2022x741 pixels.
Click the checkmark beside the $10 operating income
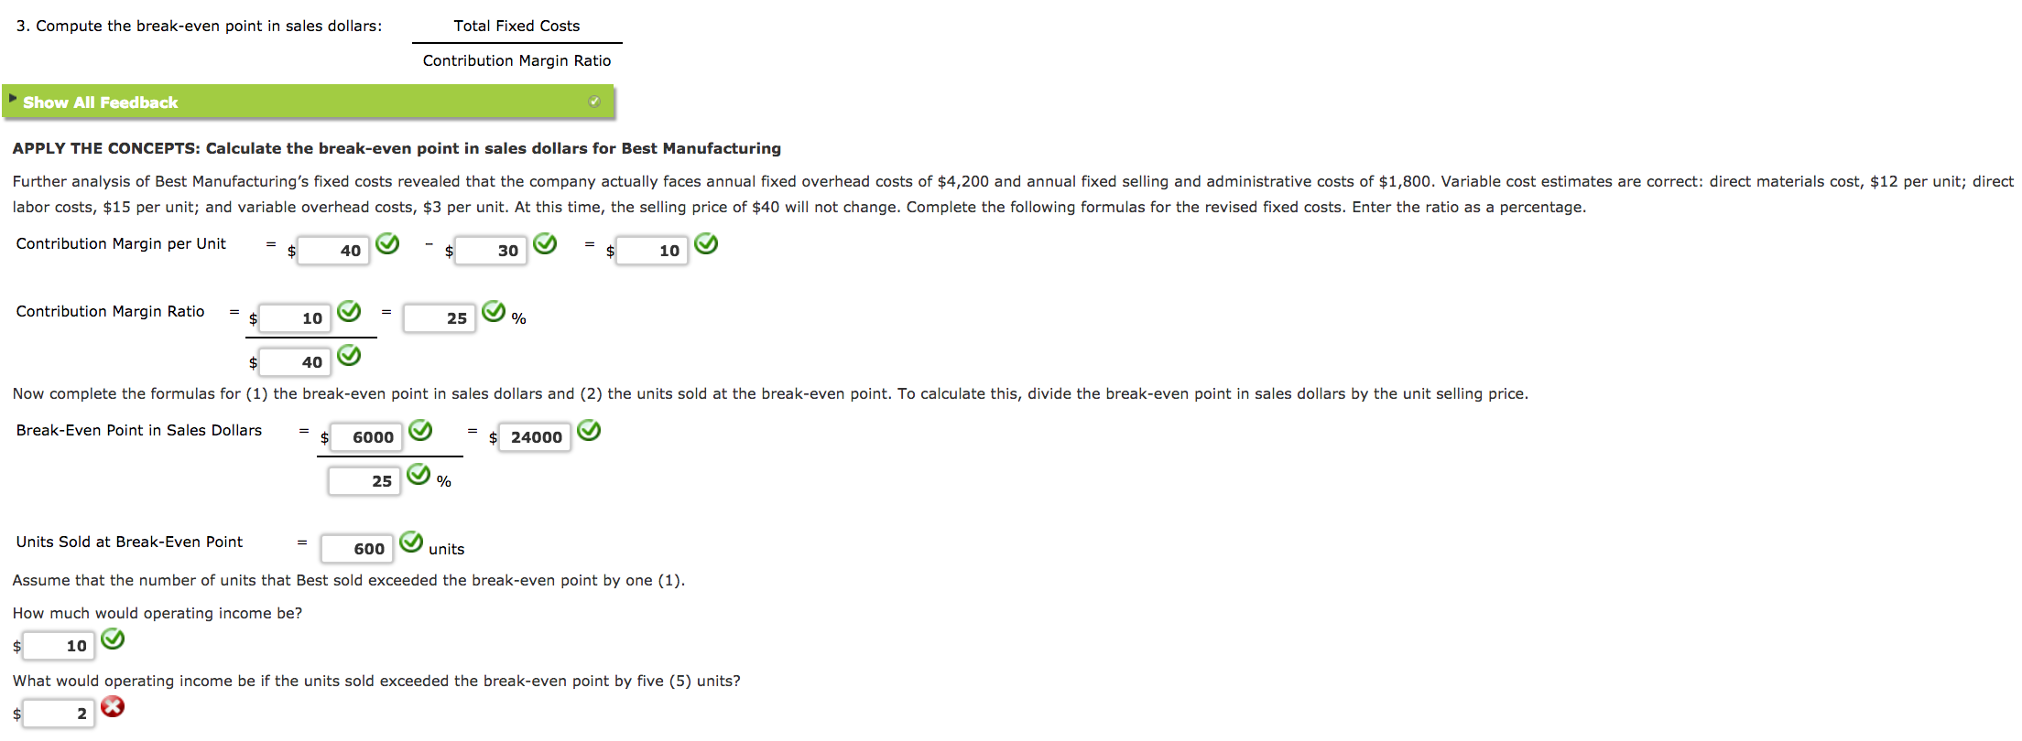coord(114,639)
